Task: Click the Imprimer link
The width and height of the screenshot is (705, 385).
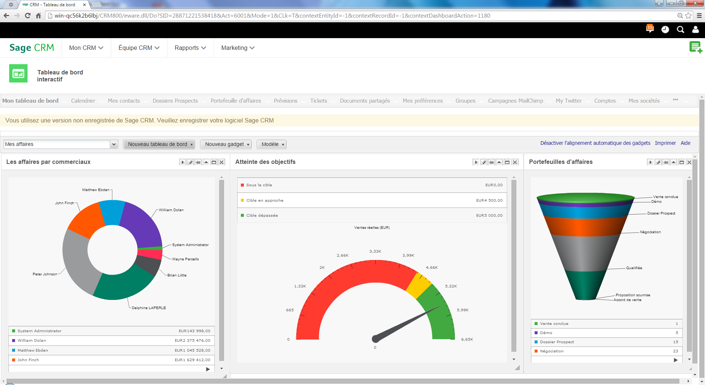Action: (x=665, y=143)
